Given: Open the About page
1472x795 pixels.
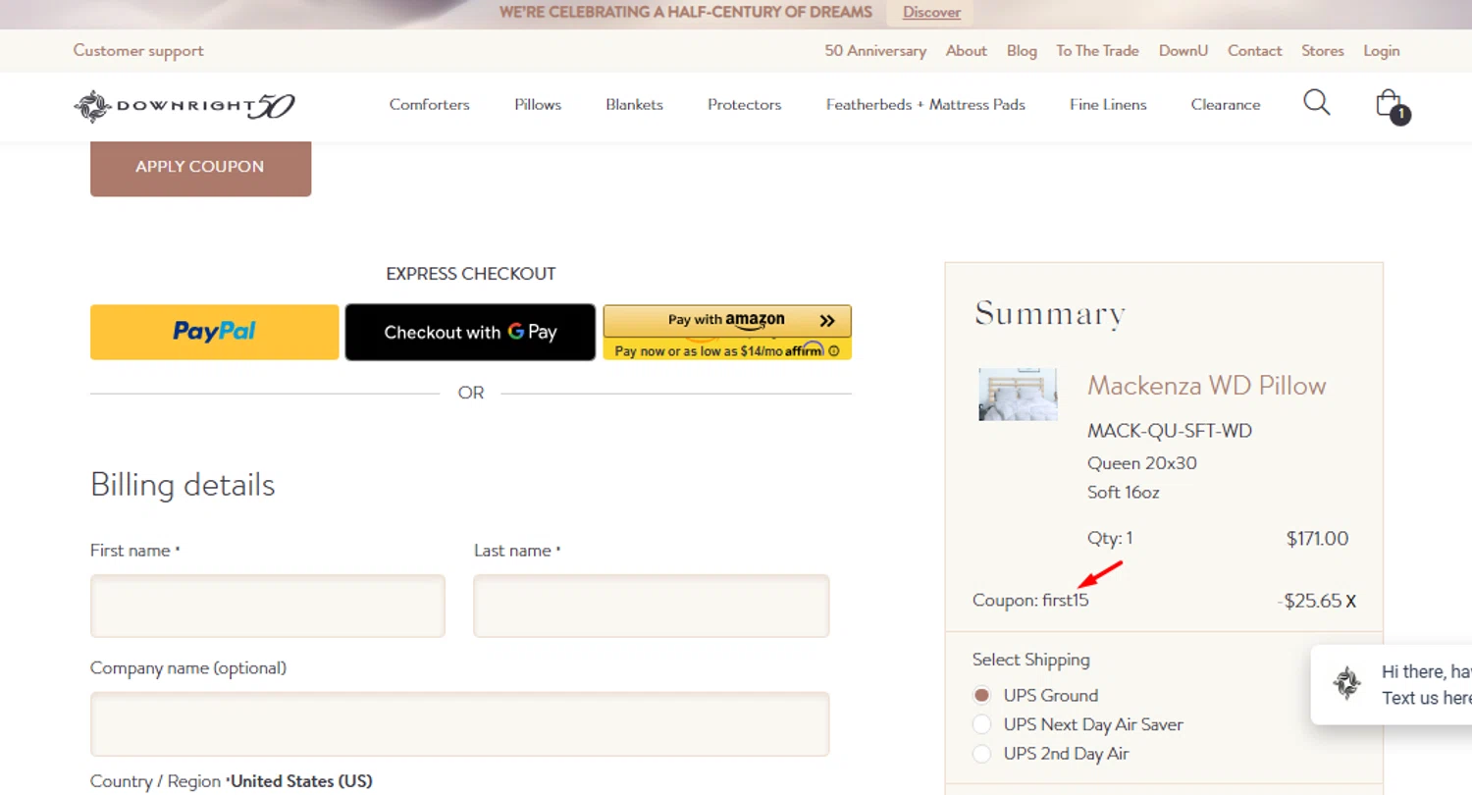Looking at the screenshot, I should (967, 50).
